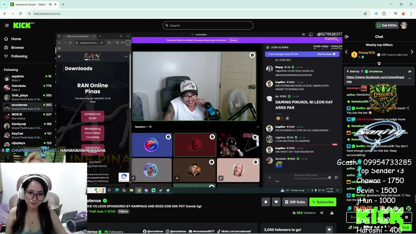Click the kick.com/enzotense address bar
Viewport: 416px width, 234px height.
click(x=195, y=14)
